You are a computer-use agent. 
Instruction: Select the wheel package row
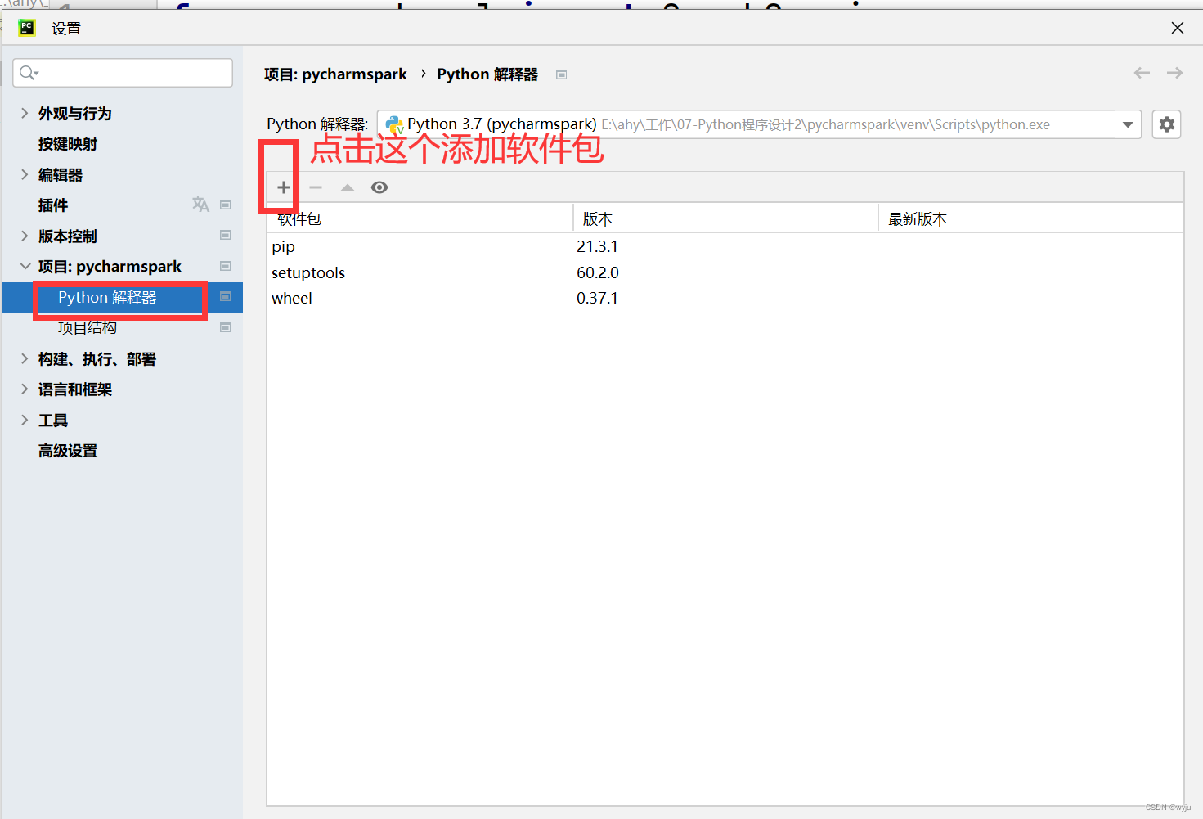[725, 298]
